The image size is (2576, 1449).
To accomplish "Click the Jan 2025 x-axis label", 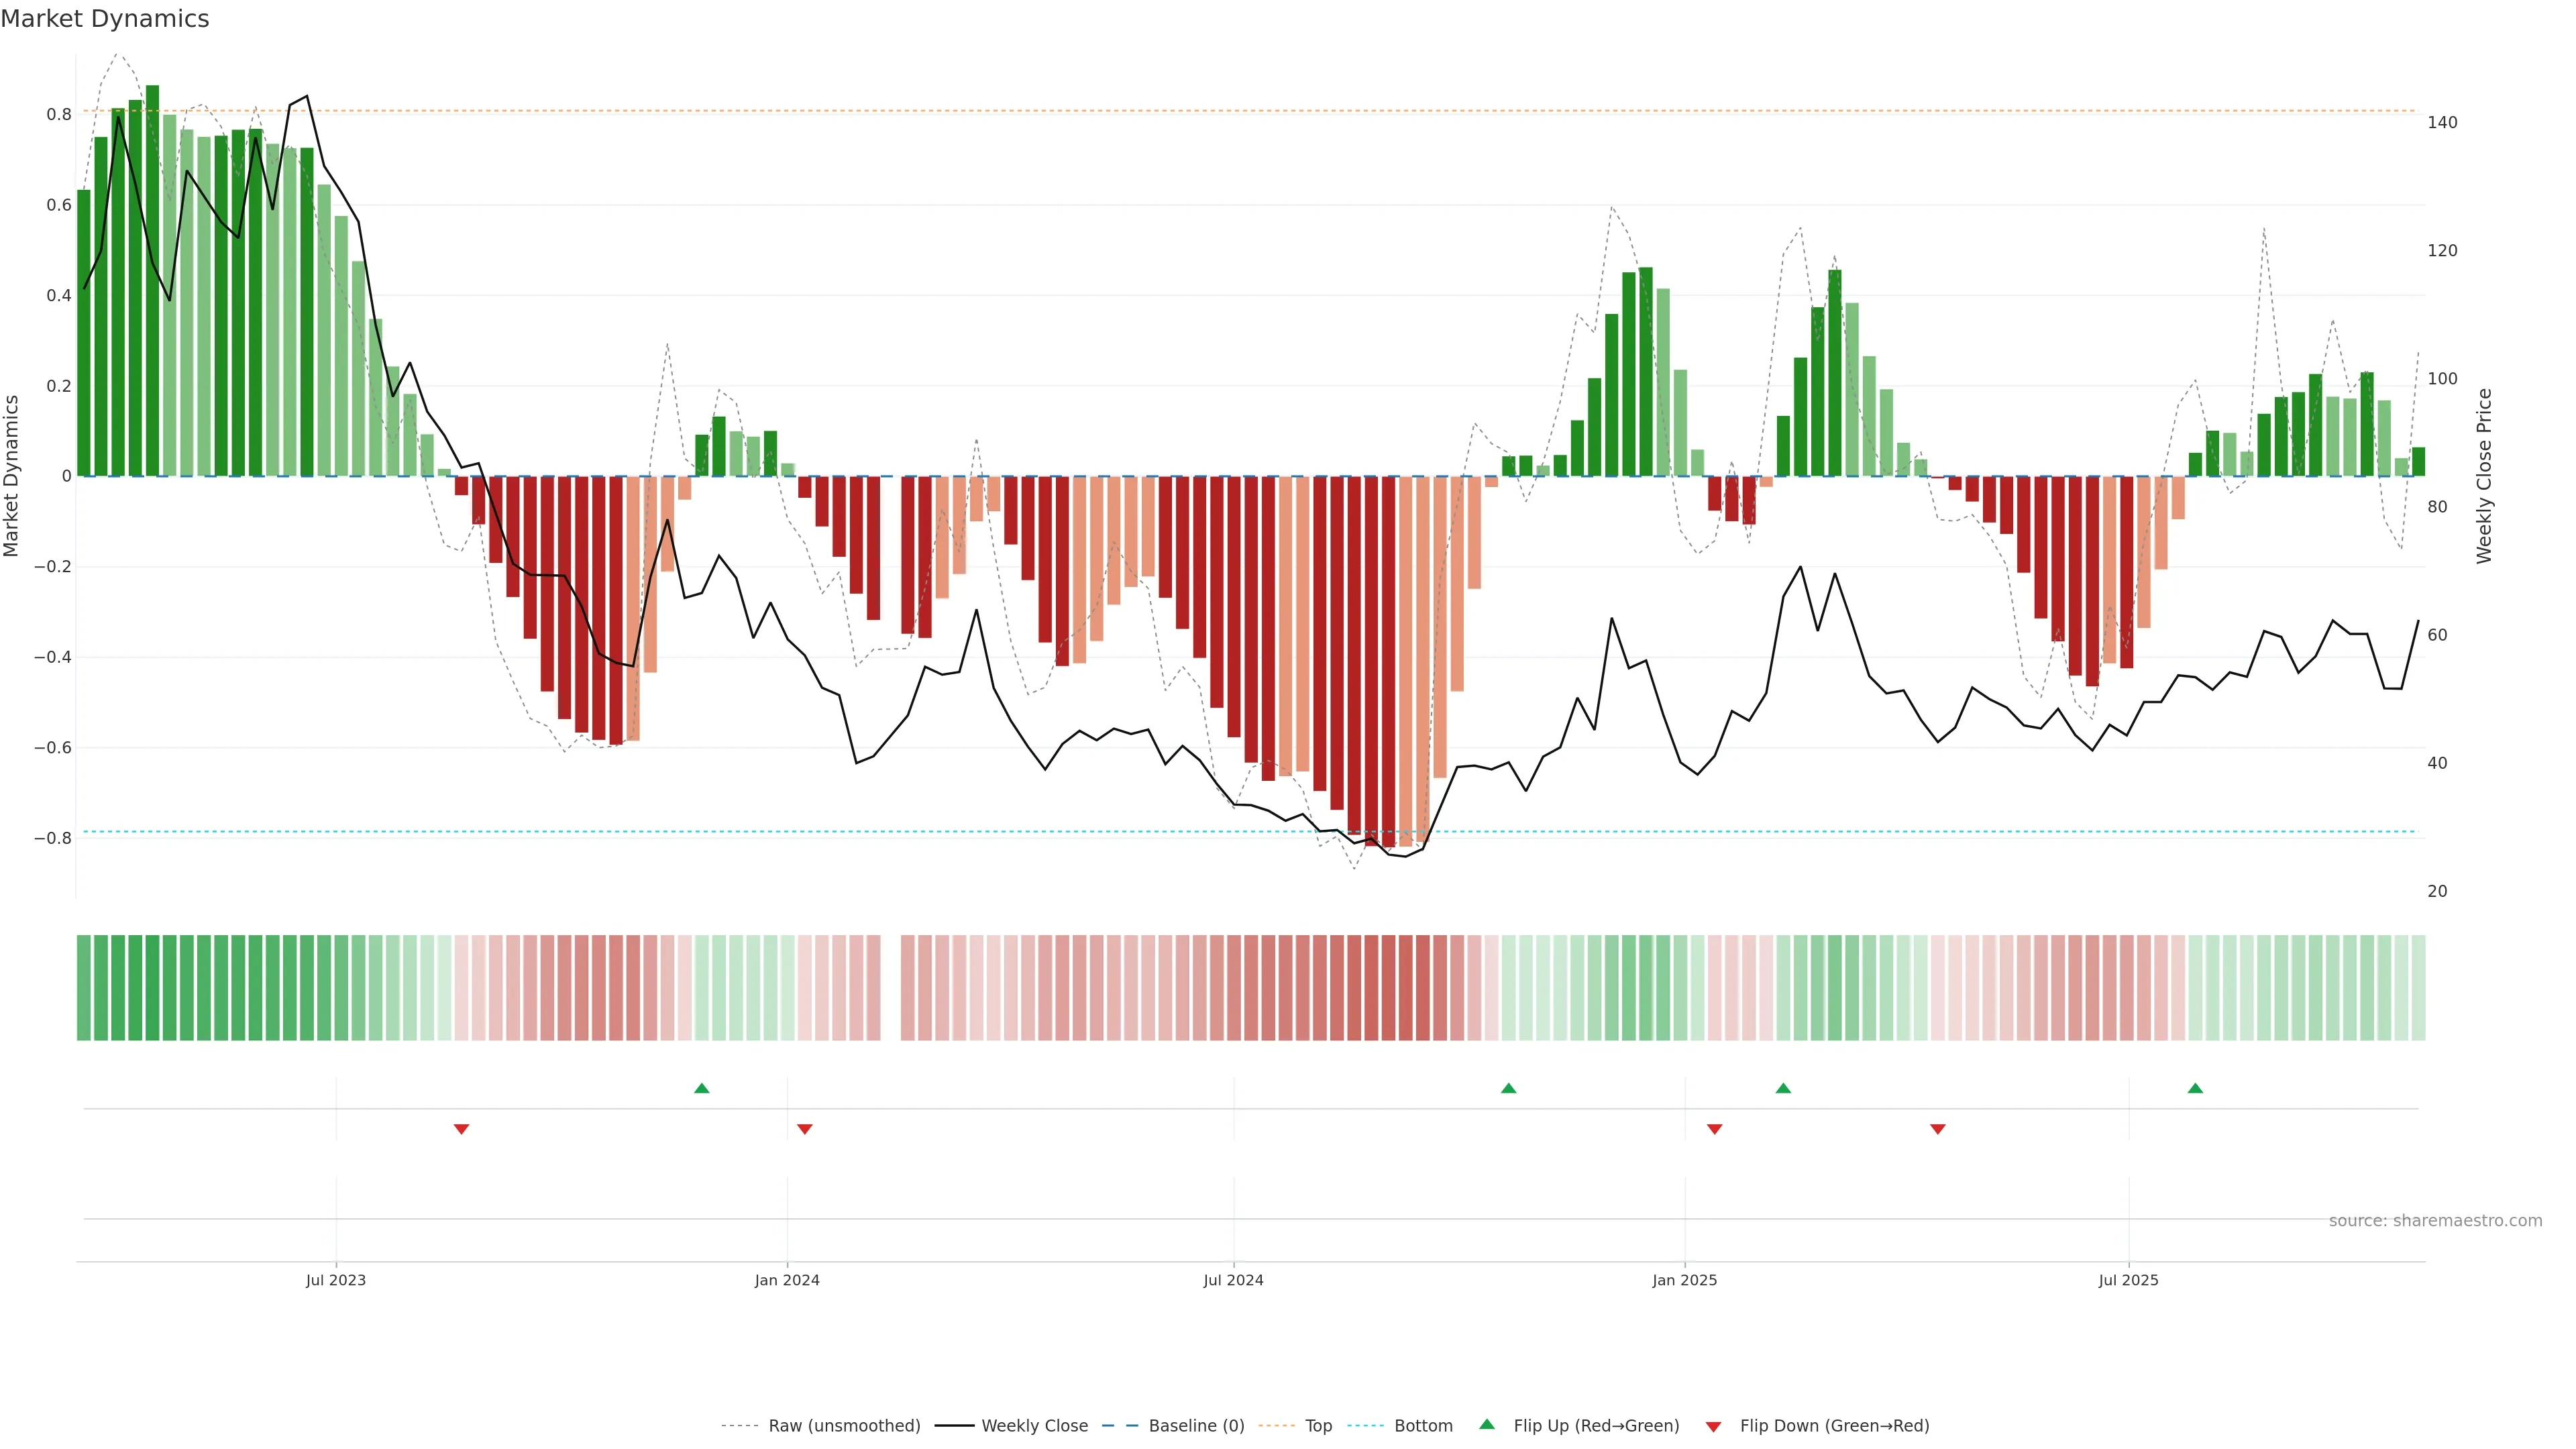I will click(x=1684, y=1281).
